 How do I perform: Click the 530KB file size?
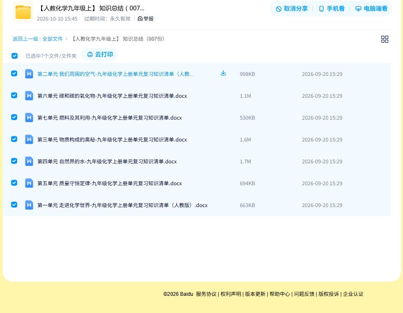(x=247, y=117)
